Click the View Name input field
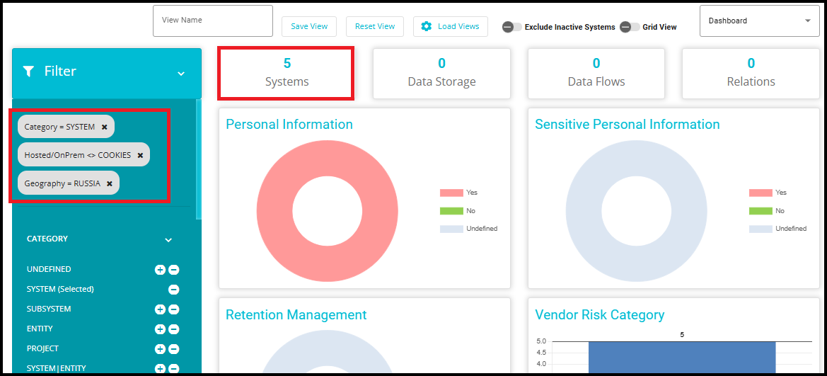 pyautogui.click(x=213, y=21)
